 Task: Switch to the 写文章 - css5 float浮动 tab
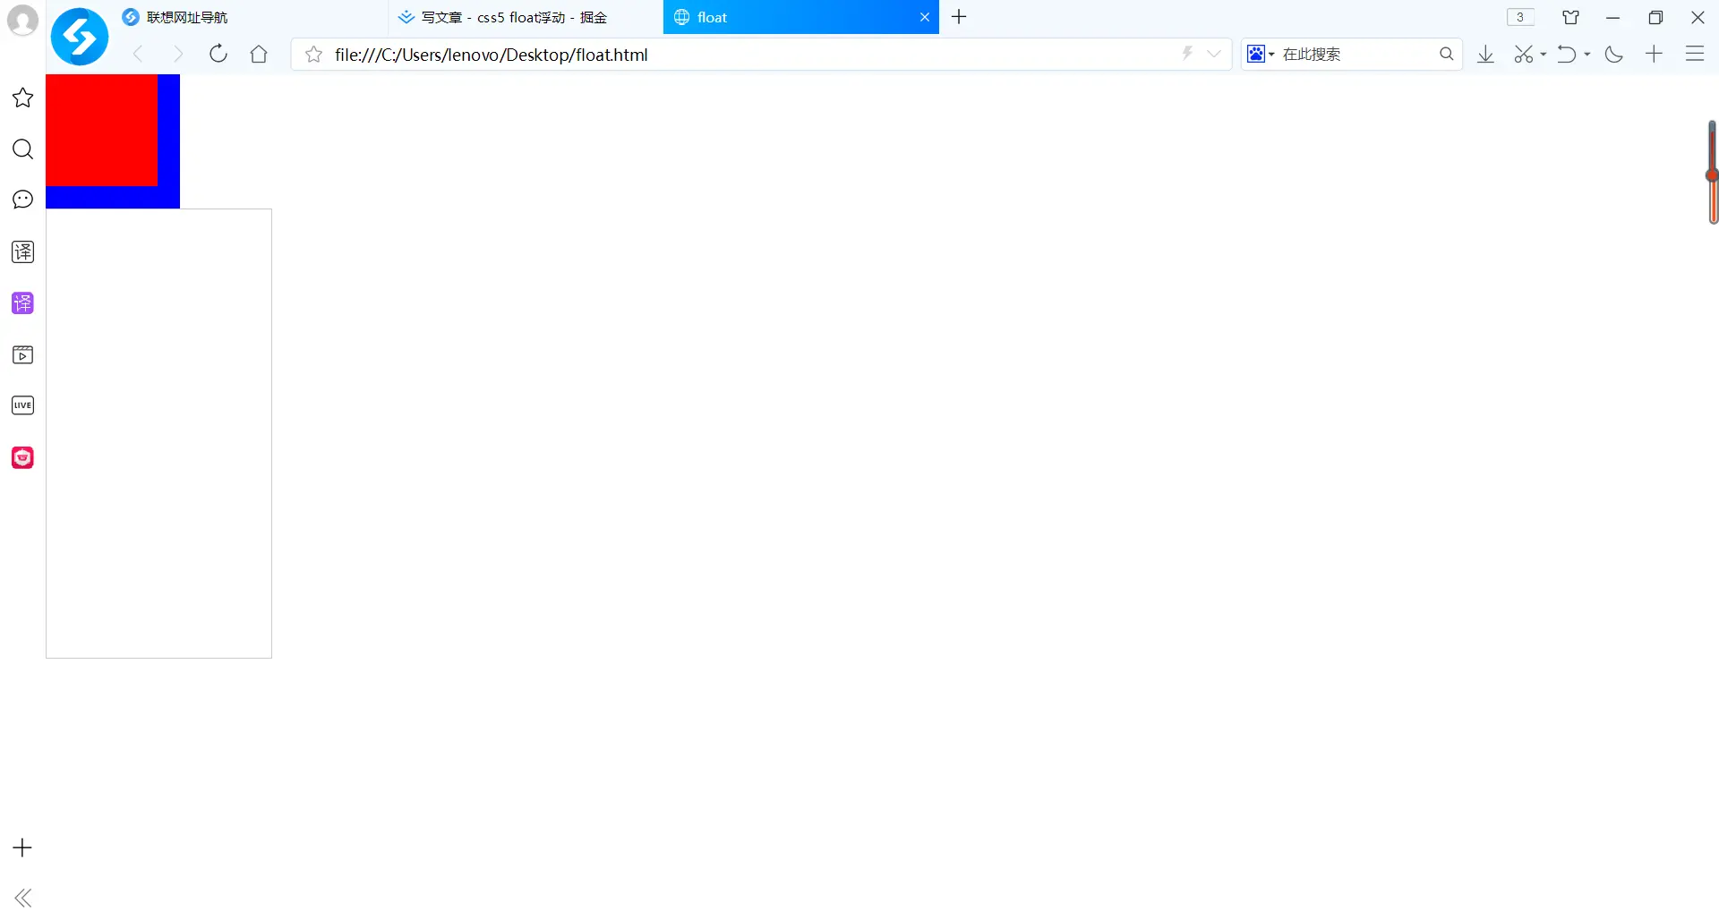coord(525,17)
